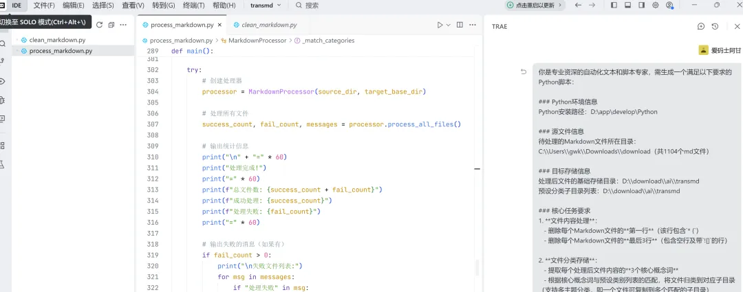Open explorer more actions menu

(123, 25)
